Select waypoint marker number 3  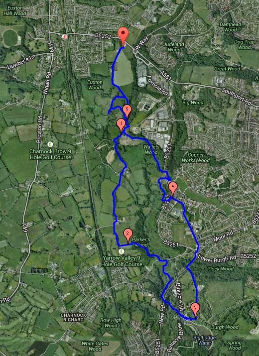point(195,310)
